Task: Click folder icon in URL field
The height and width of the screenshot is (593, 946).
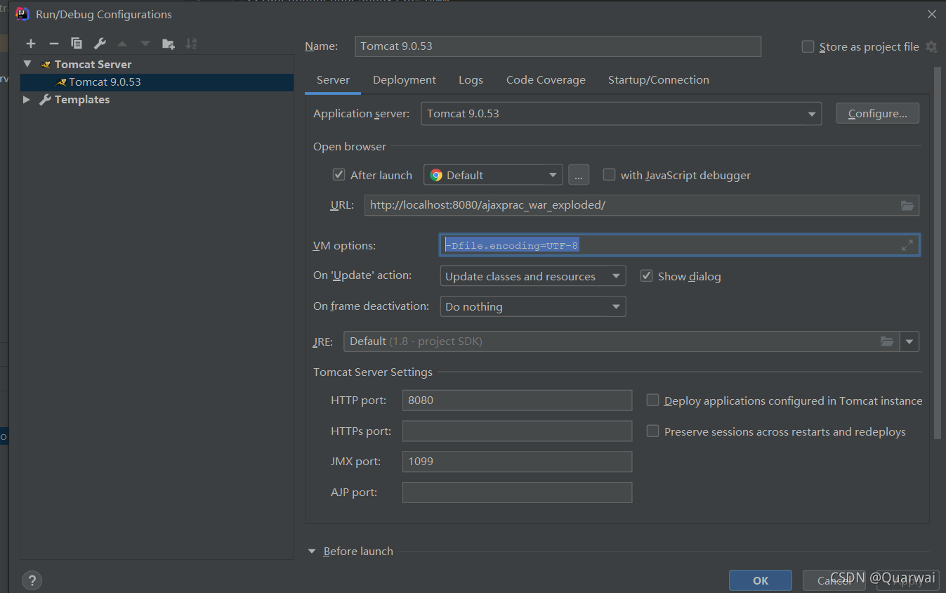Action: [907, 205]
